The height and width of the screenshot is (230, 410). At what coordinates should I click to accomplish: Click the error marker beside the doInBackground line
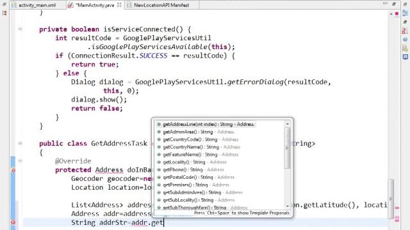tap(13, 170)
